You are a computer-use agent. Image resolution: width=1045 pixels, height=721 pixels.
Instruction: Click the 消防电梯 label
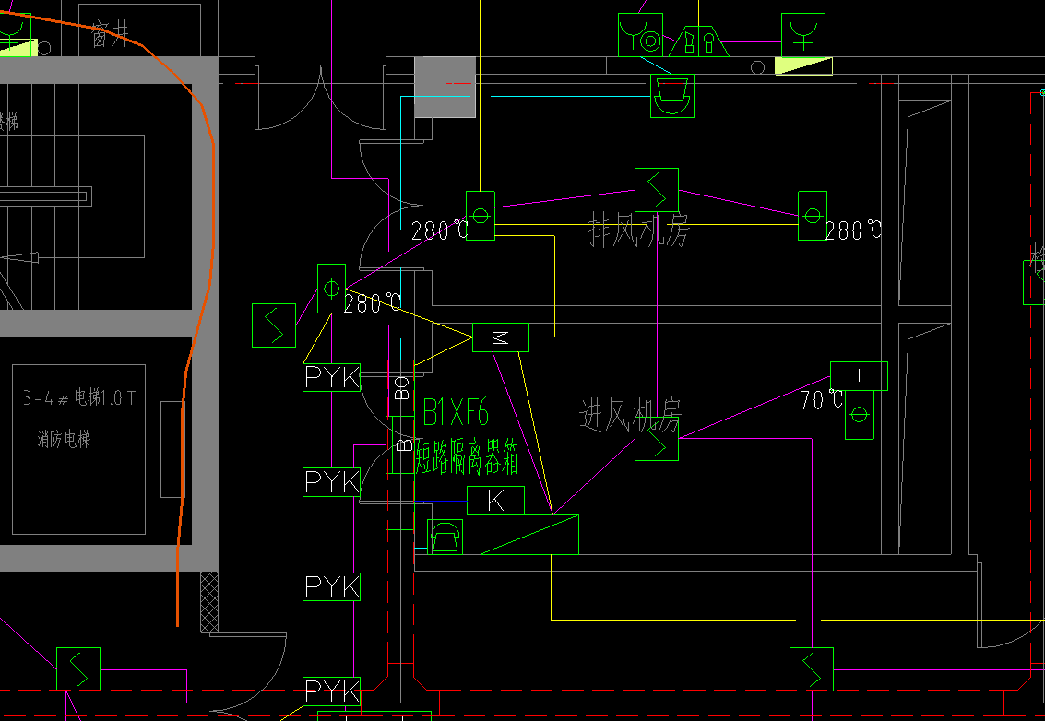tap(64, 439)
